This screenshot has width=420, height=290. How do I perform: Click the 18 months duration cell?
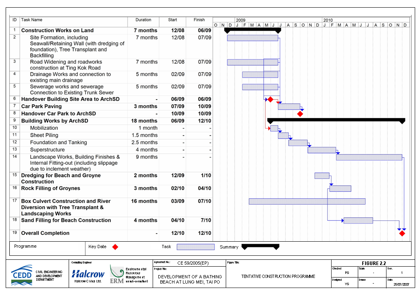click(144, 121)
